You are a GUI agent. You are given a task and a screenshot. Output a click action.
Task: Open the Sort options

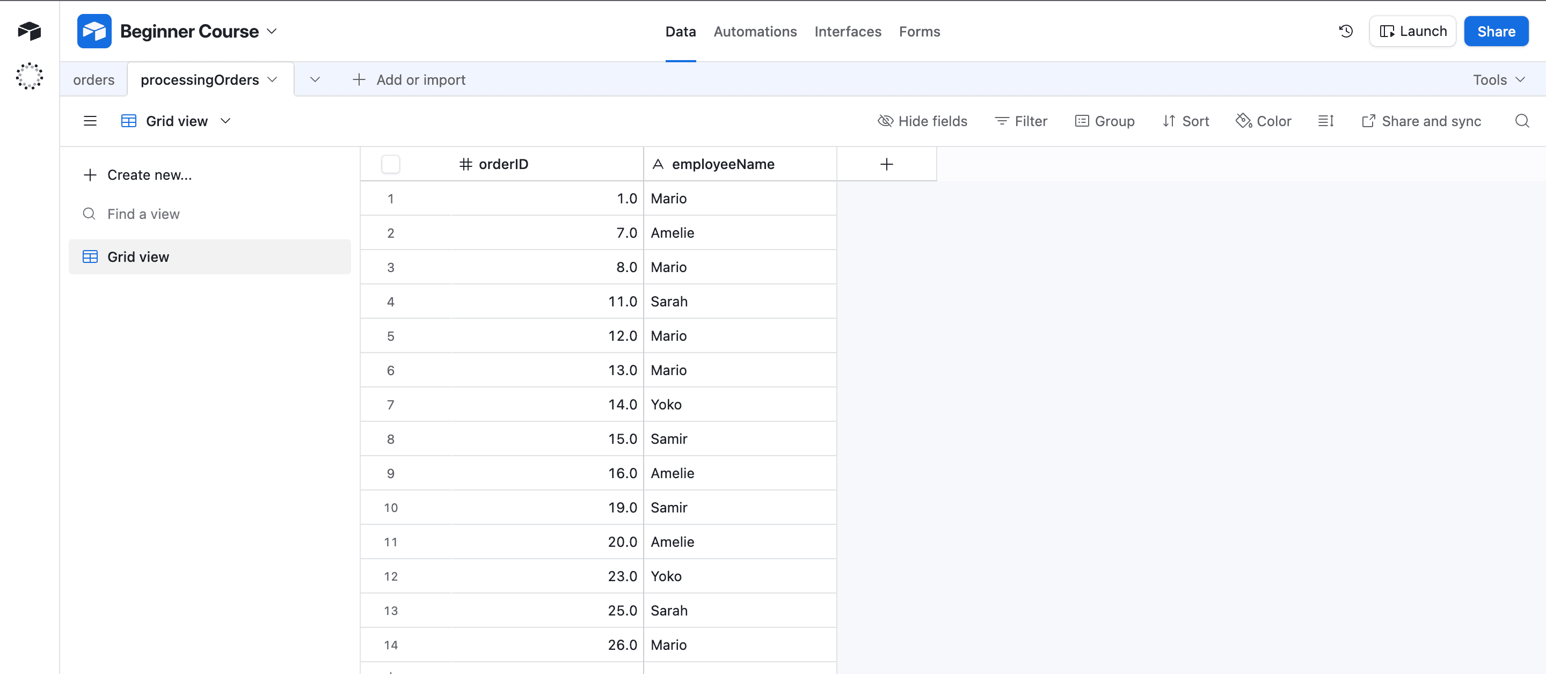(x=1185, y=121)
